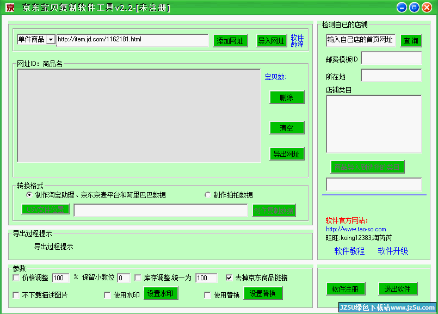
Task: Open the http://www.tao-so.com link
Action: click(x=356, y=229)
